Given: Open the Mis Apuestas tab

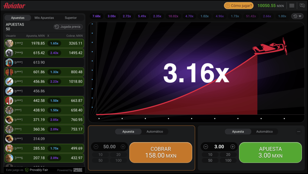Looking at the screenshot, I should click(44, 18).
